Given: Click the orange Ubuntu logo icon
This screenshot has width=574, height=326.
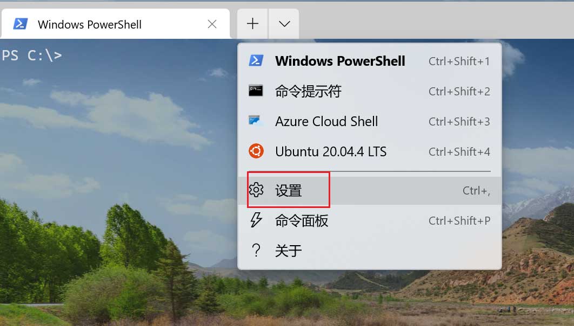Looking at the screenshot, I should [256, 151].
